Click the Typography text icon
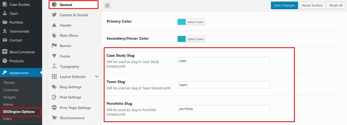The image size is (347, 125). (54, 66)
